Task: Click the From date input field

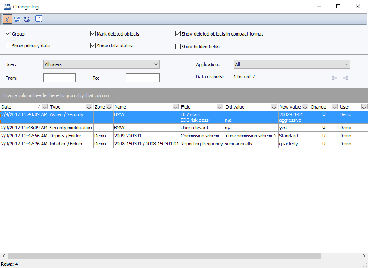Action: click(x=59, y=78)
